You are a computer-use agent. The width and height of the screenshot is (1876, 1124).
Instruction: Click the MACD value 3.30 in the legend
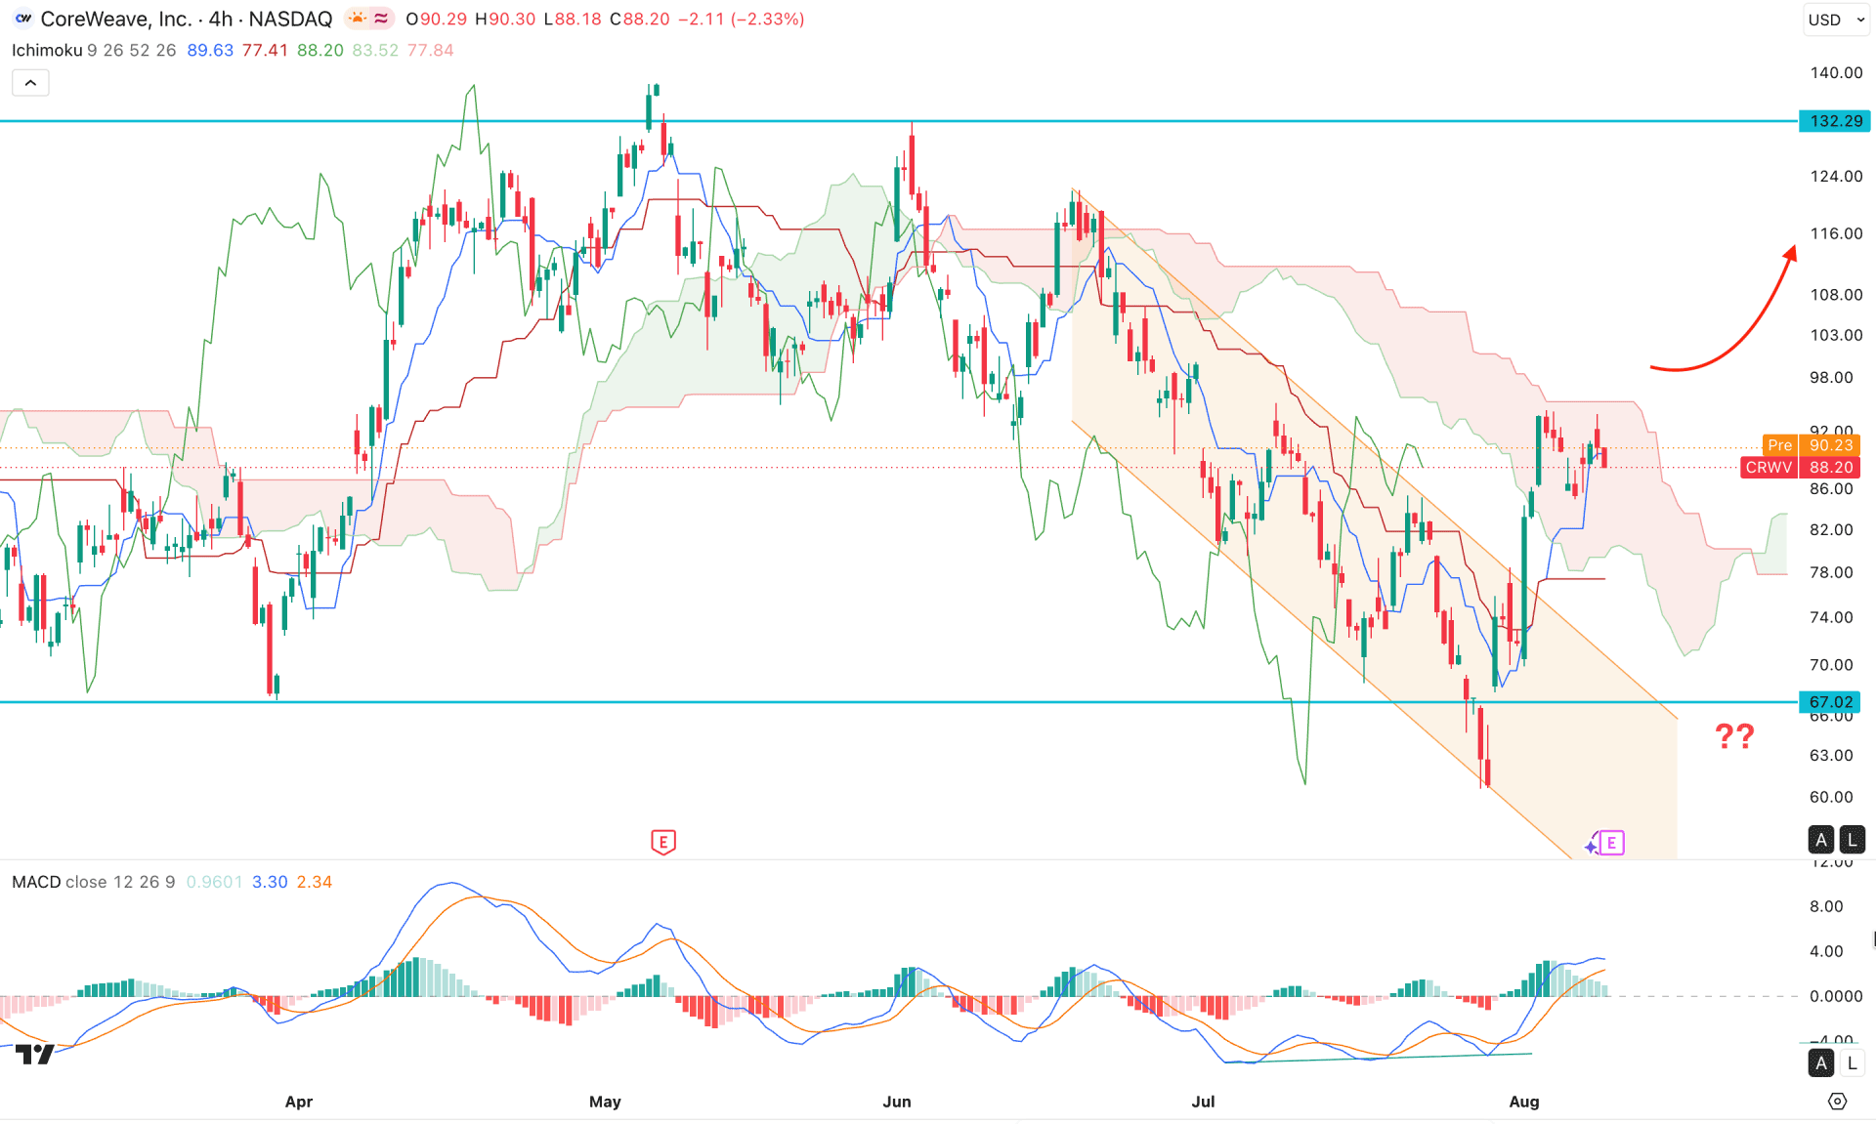(x=270, y=882)
